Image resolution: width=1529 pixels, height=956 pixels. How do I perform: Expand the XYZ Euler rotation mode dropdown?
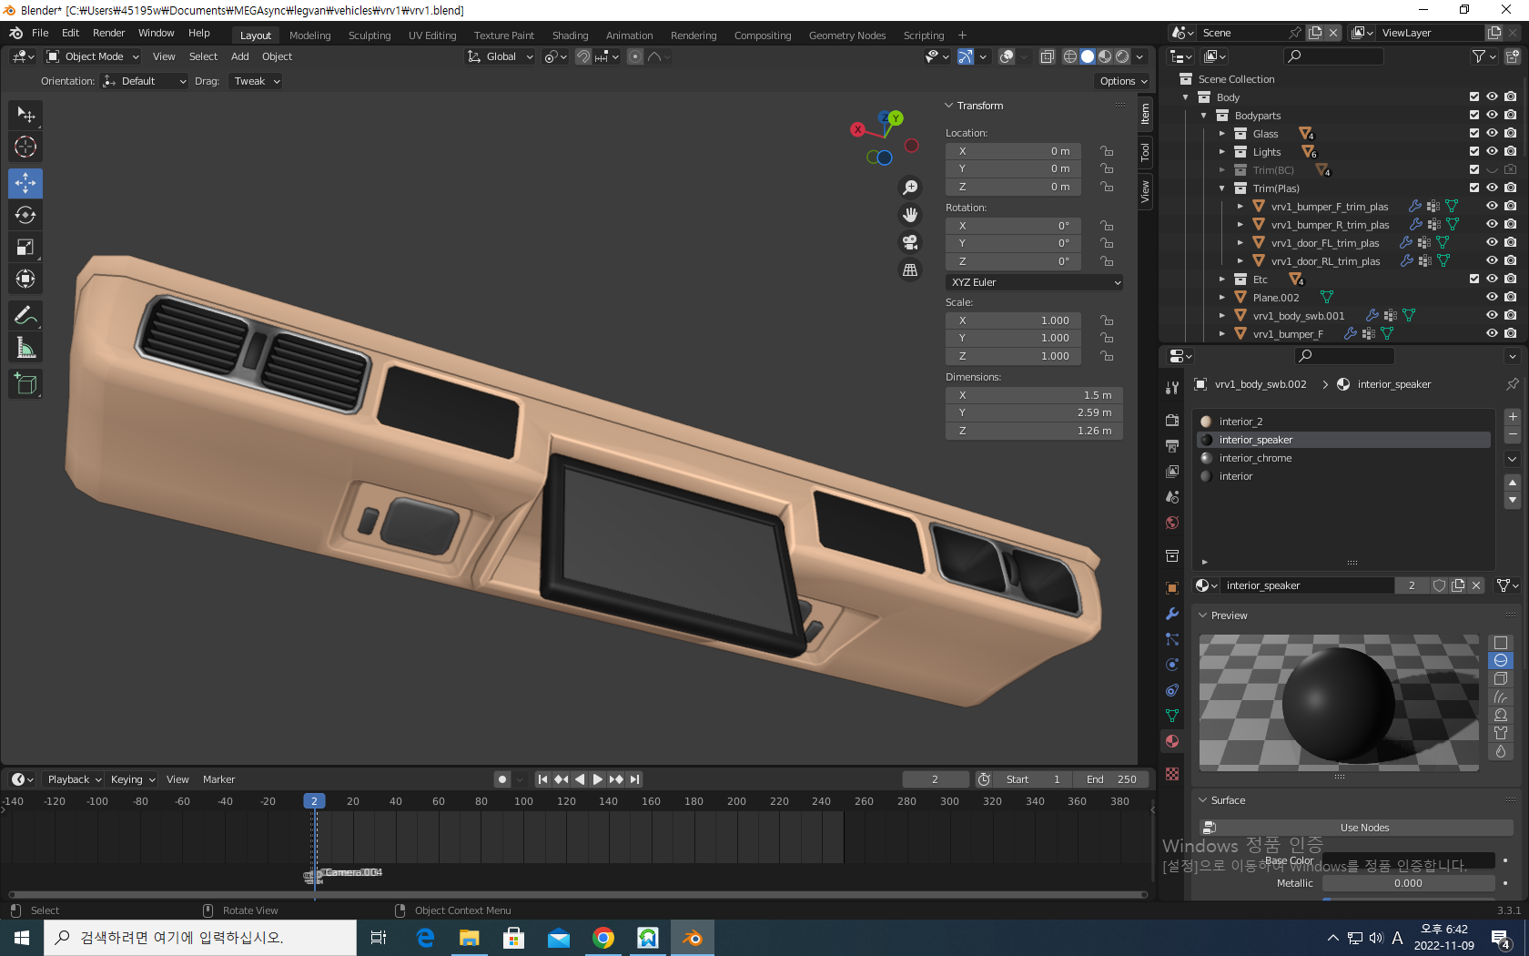1034,282
